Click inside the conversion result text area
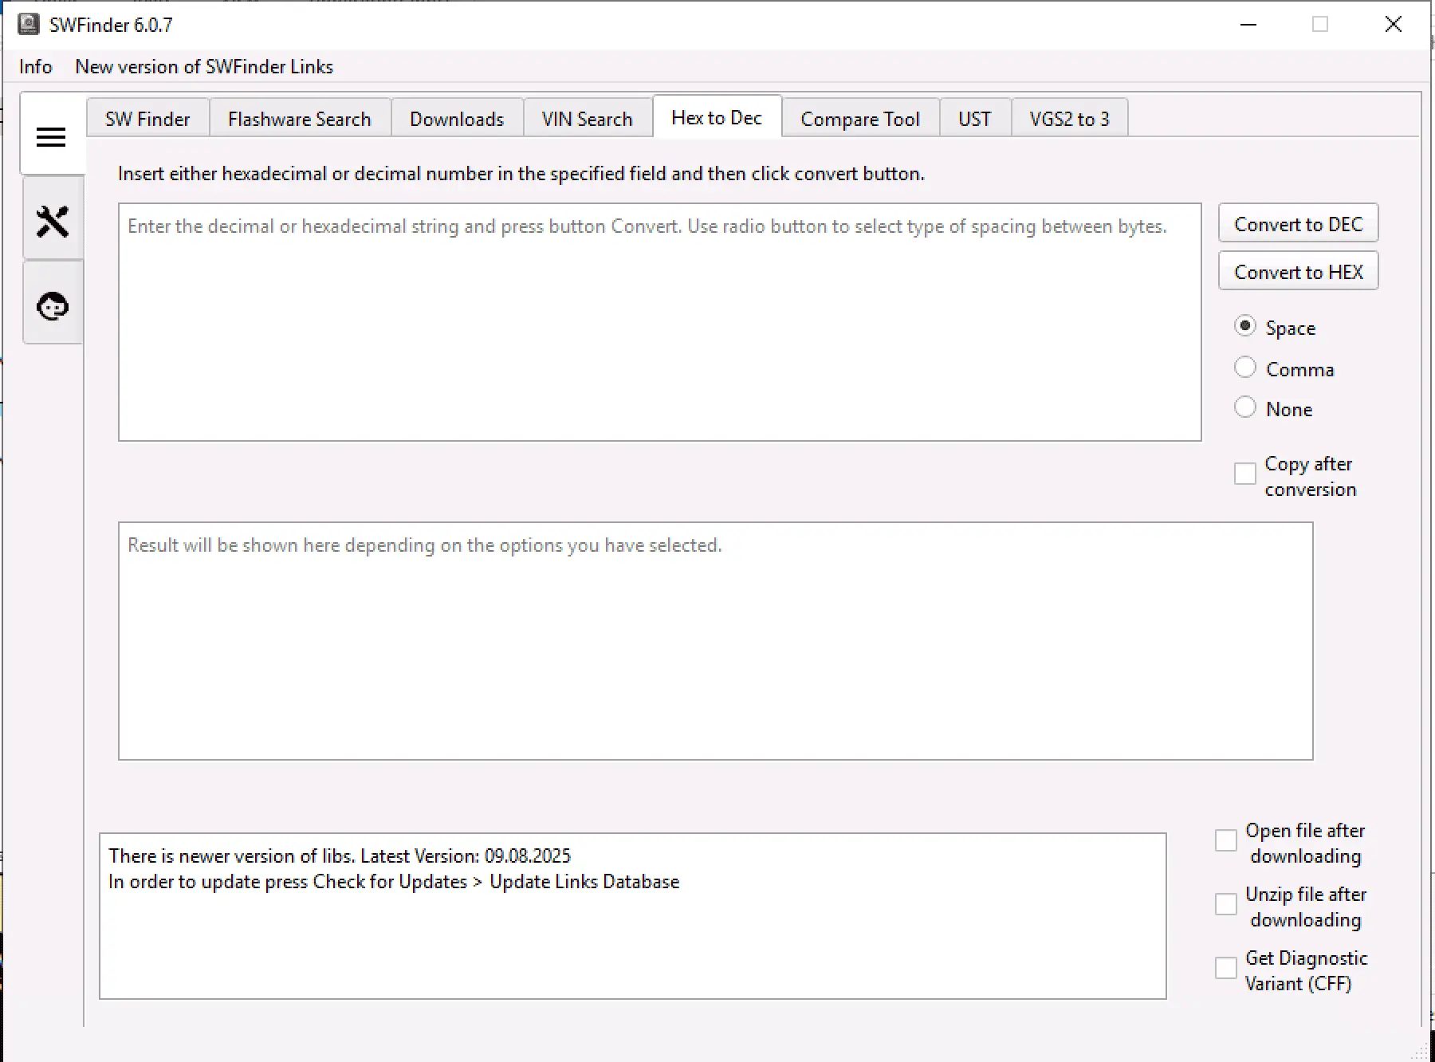This screenshot has width=1435, height=1062. coord(716,641)
